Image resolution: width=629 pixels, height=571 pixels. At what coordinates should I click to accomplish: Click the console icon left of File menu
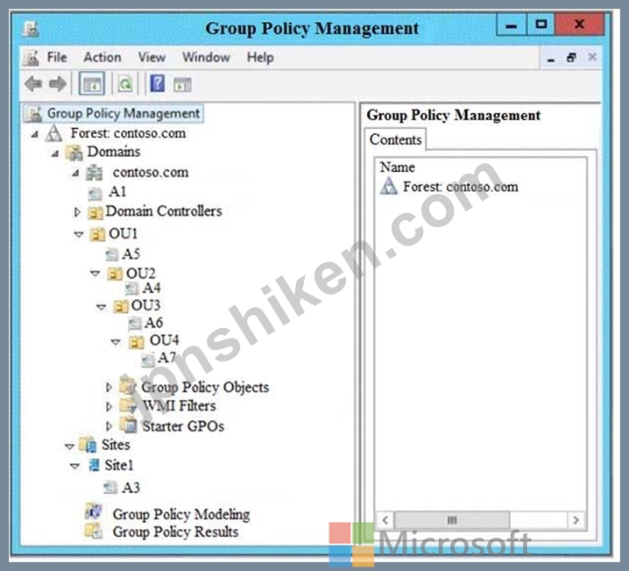[x=31, y=57]
